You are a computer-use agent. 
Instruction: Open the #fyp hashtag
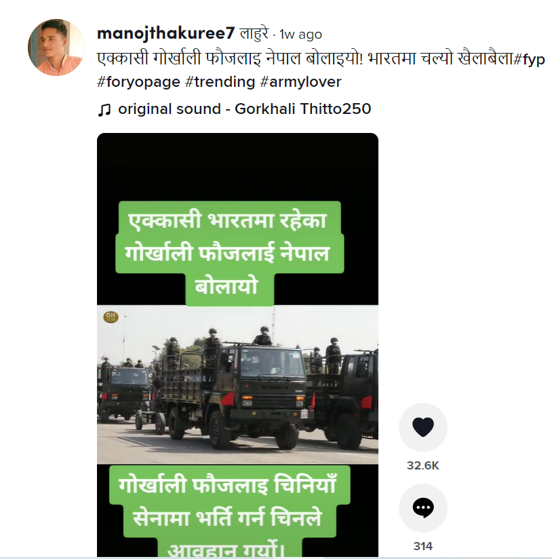click(529, 59)
